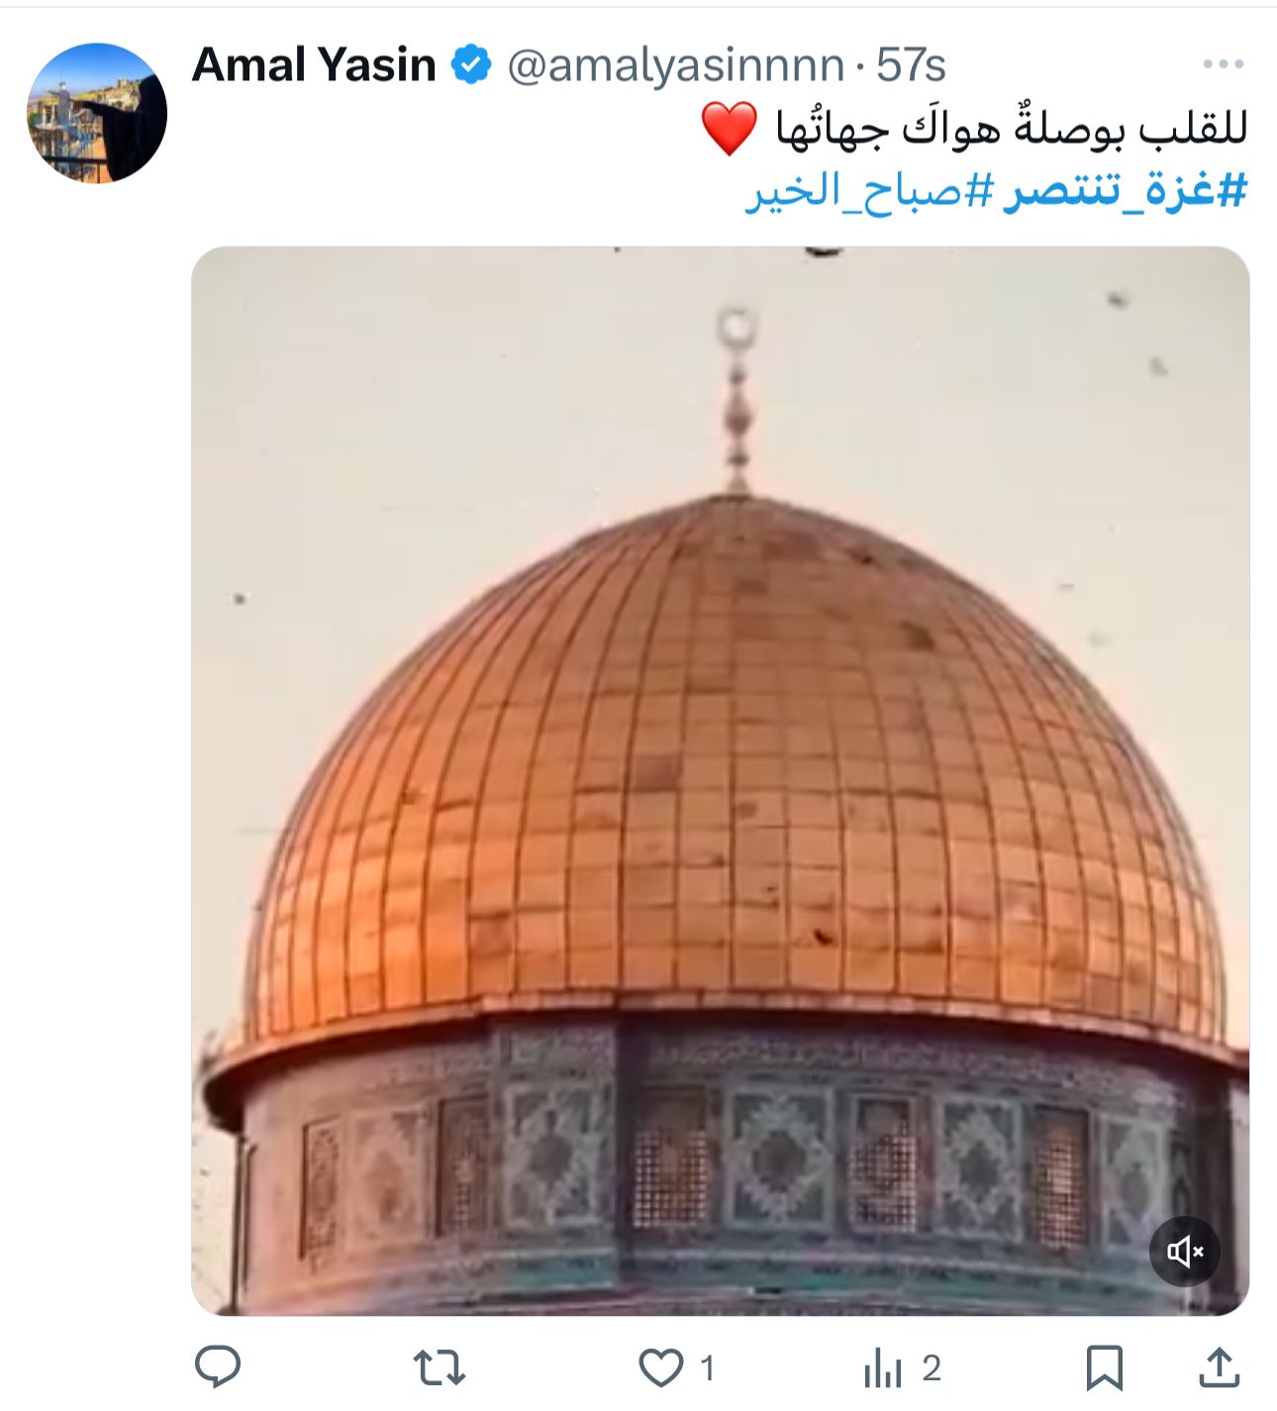The image size is (1277, 1411).
Task: Click the blue verified checkmark badge
Action: point(472,64)
